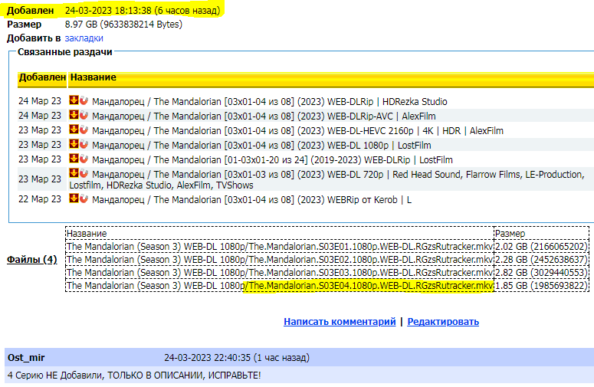The width and height of the screenshot is (594, 387).
Task: Select S03E01 mkv file name row
Action: [280, 247]
